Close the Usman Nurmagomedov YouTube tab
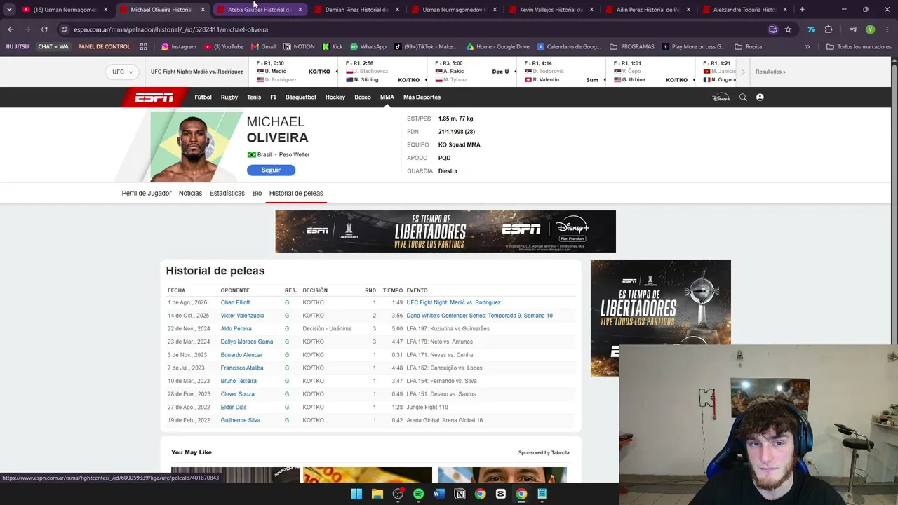 coord(106,10)
